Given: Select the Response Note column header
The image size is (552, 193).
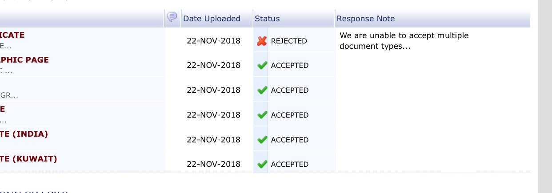Looking at the screenshot, I should pos(366,19).
